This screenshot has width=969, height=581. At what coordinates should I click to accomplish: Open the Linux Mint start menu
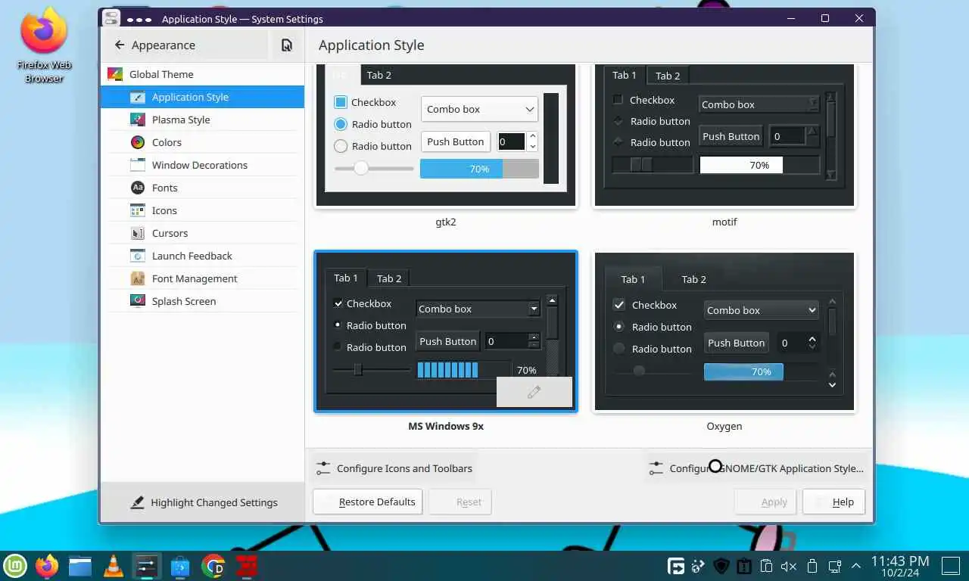pyautogui.click(x=16, y=565)
